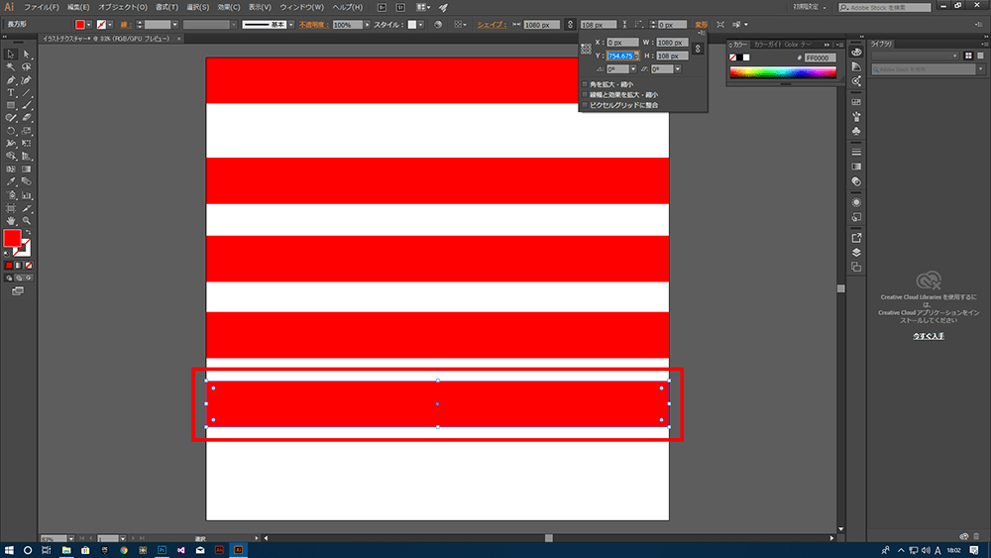Select the Eraser tool
This screenshot has width=991, height=558.
pos(27,118)
